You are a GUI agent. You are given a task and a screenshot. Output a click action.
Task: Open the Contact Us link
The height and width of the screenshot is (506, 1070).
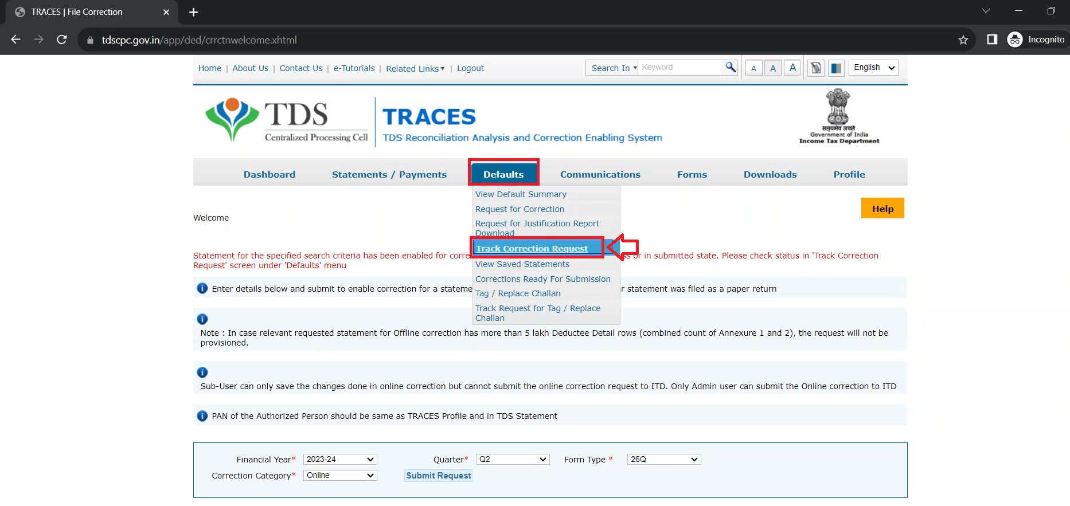pos(301,68)
